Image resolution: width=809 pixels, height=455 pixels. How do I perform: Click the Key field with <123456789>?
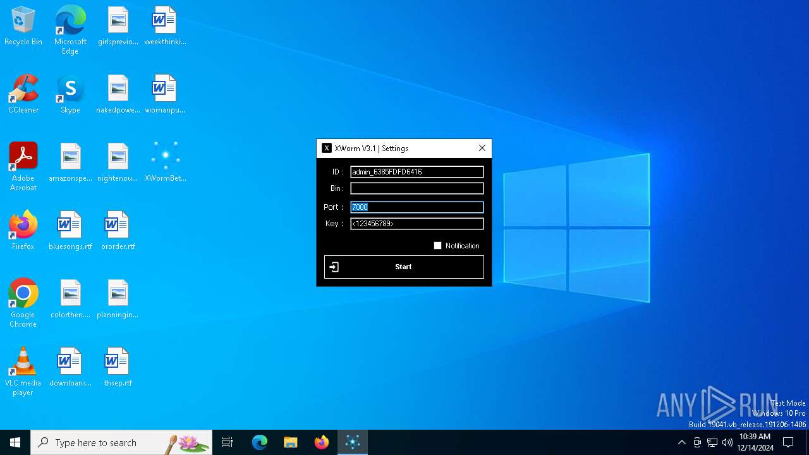click(417, 224)
